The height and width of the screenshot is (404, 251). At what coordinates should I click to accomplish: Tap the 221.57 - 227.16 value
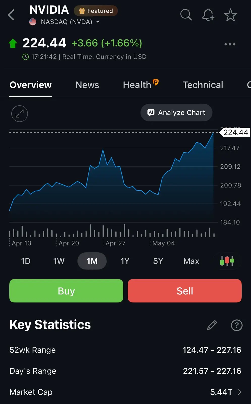[x=212, y=371]
